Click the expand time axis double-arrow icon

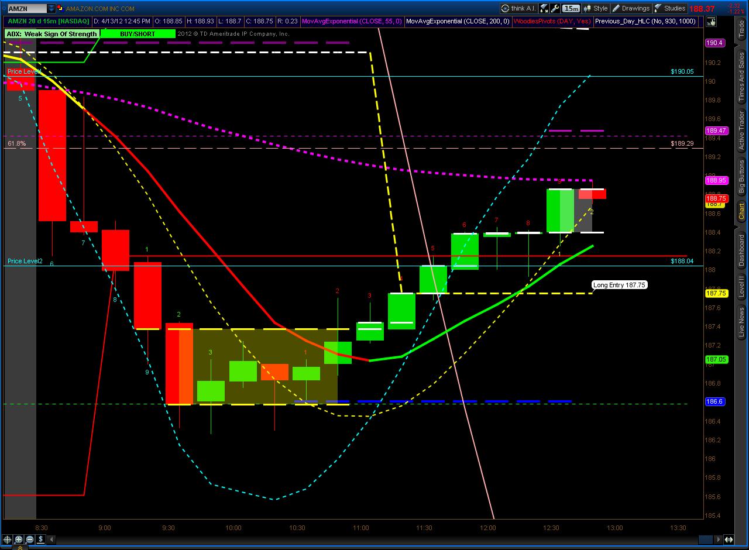click(729, 539)
